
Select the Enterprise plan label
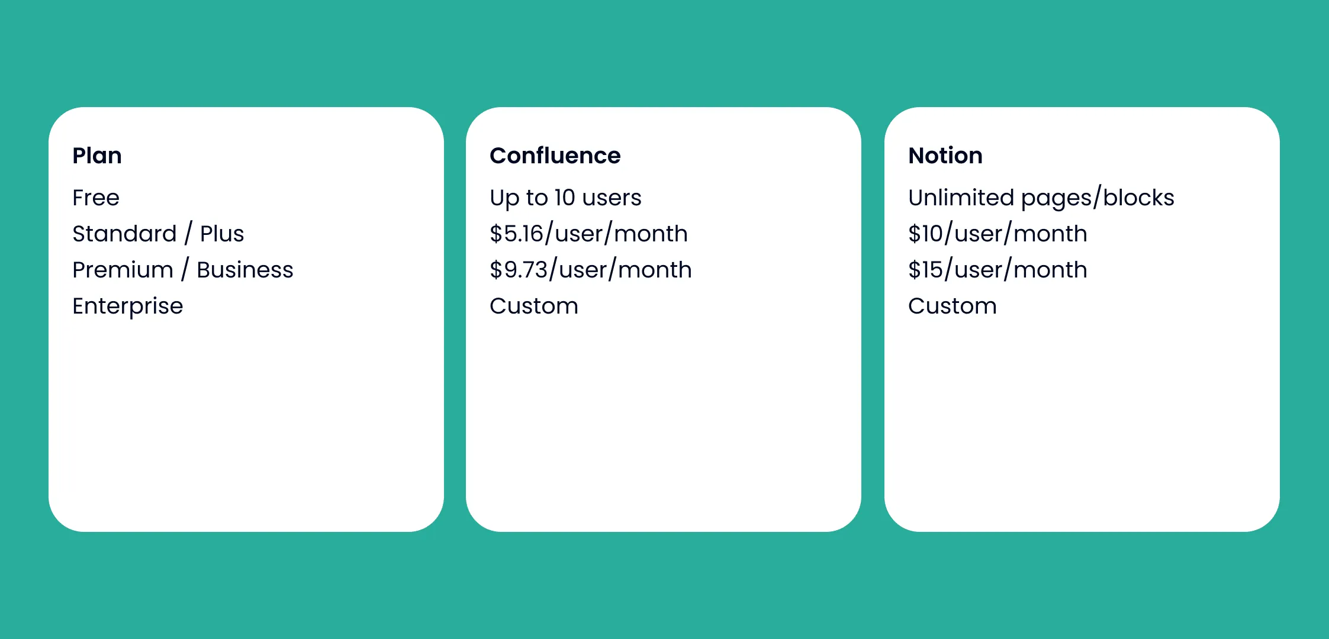[128, 306]
